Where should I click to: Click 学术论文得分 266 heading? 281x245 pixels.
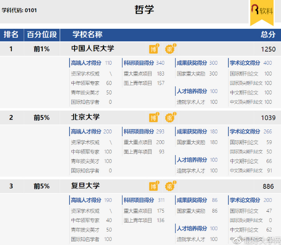click(x=251, y=132)
